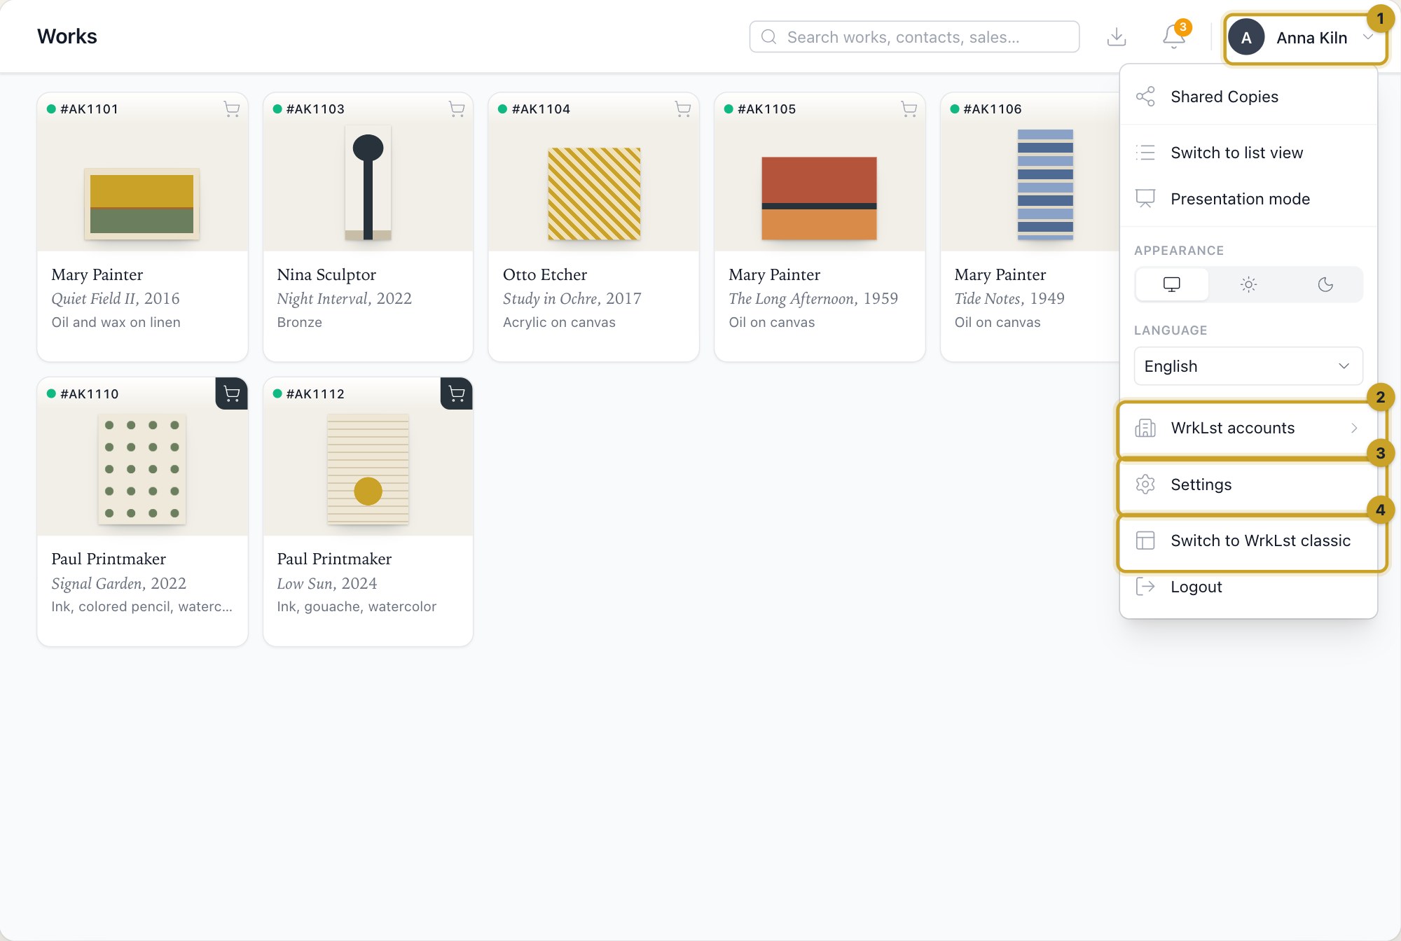
Task: Click '#AK1106' inventory number
Action: point(993,109)
